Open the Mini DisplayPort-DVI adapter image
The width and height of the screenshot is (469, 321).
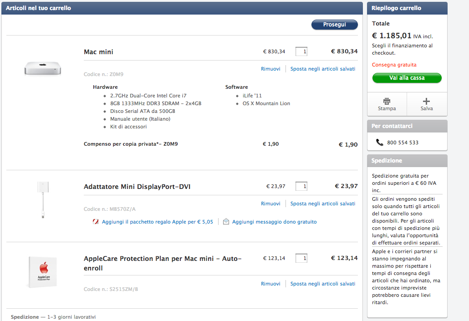coord(43,199)
